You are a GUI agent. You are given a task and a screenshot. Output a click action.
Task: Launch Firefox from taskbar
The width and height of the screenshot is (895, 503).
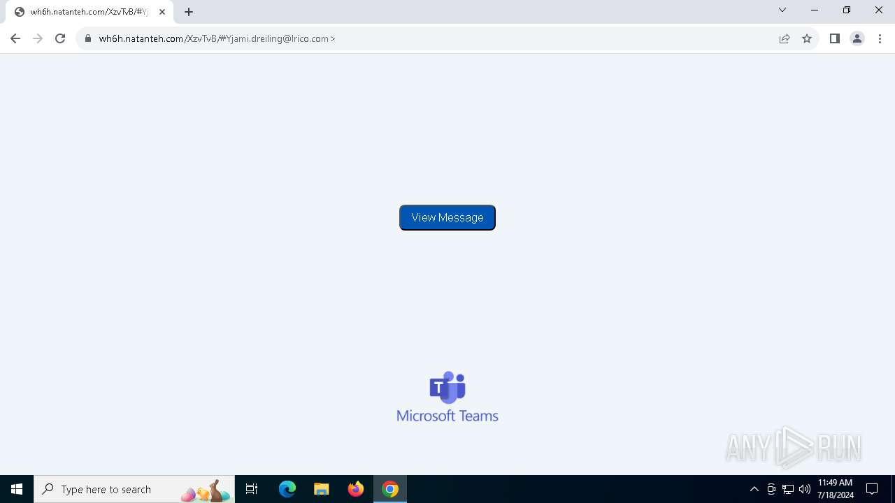pyautogui.click(x=356, y=489)
